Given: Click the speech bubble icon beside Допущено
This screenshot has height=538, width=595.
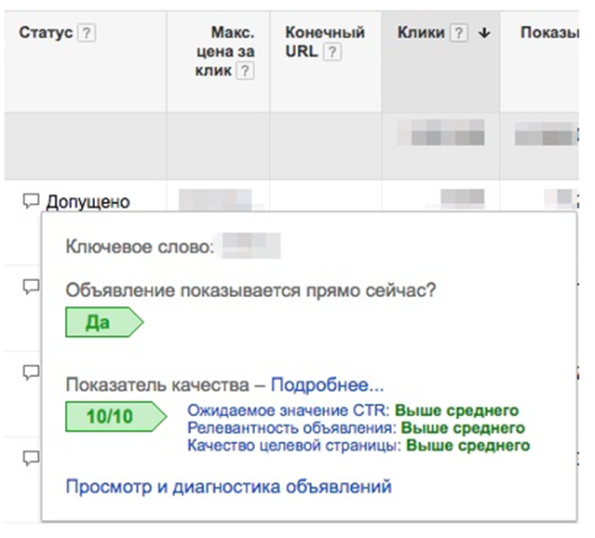Looking at the screenshot, I should [x=32, y=200].
